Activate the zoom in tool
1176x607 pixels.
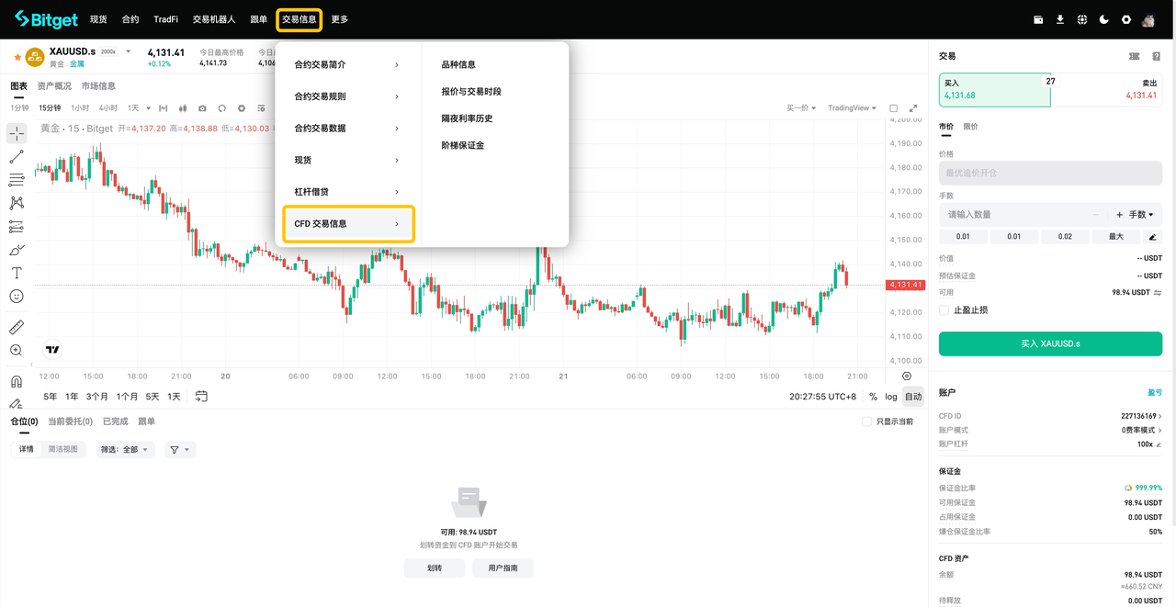click(x=17, y=350)
